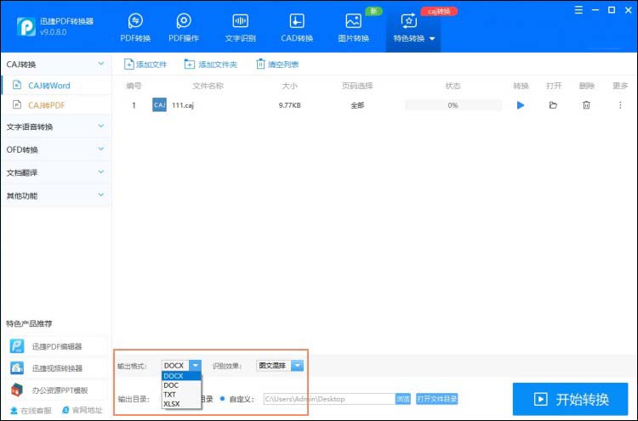Choose DOC from the format list
This screenshot has height=421, width=638.
[x=181, y=385]
